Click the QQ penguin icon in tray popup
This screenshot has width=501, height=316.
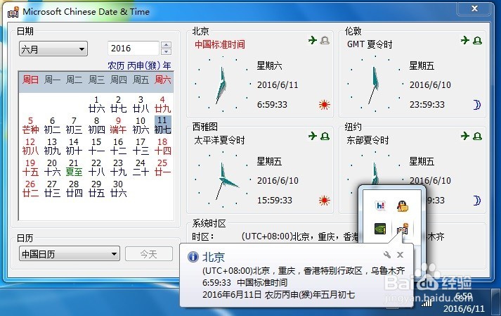coord(403,206)
